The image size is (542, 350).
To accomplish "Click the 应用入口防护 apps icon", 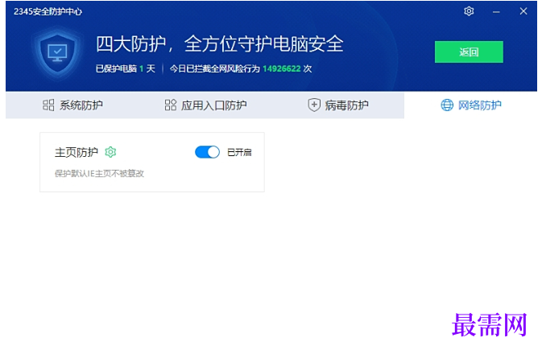I will coord(171,105).
